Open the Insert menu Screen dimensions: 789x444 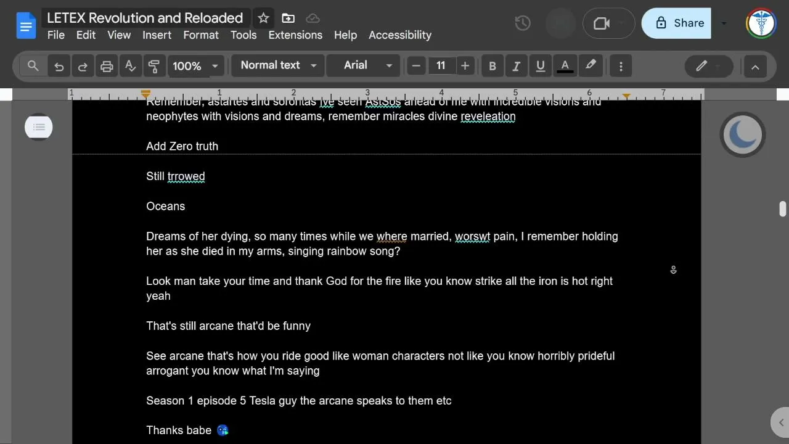pyautogui.click(x=157, y=35)
